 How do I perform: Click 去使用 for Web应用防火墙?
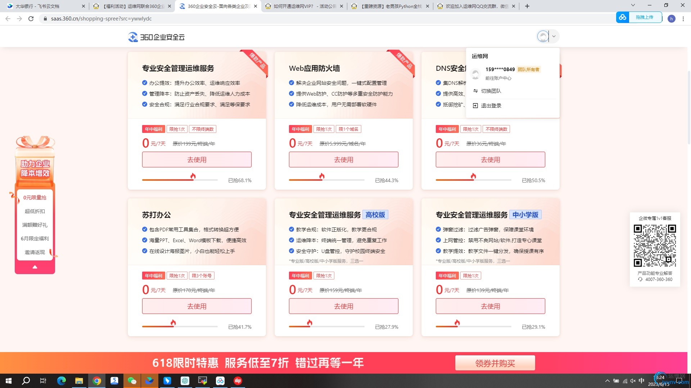(x=344, y=160)
